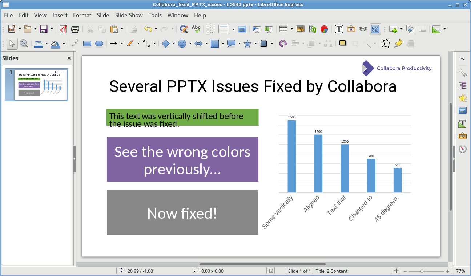Viewport: 471px width, 276px height.
Task: Select the arrow Select tool
Action: (12, 44)
